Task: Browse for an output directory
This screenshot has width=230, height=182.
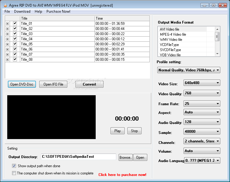Action: point(126,157)
